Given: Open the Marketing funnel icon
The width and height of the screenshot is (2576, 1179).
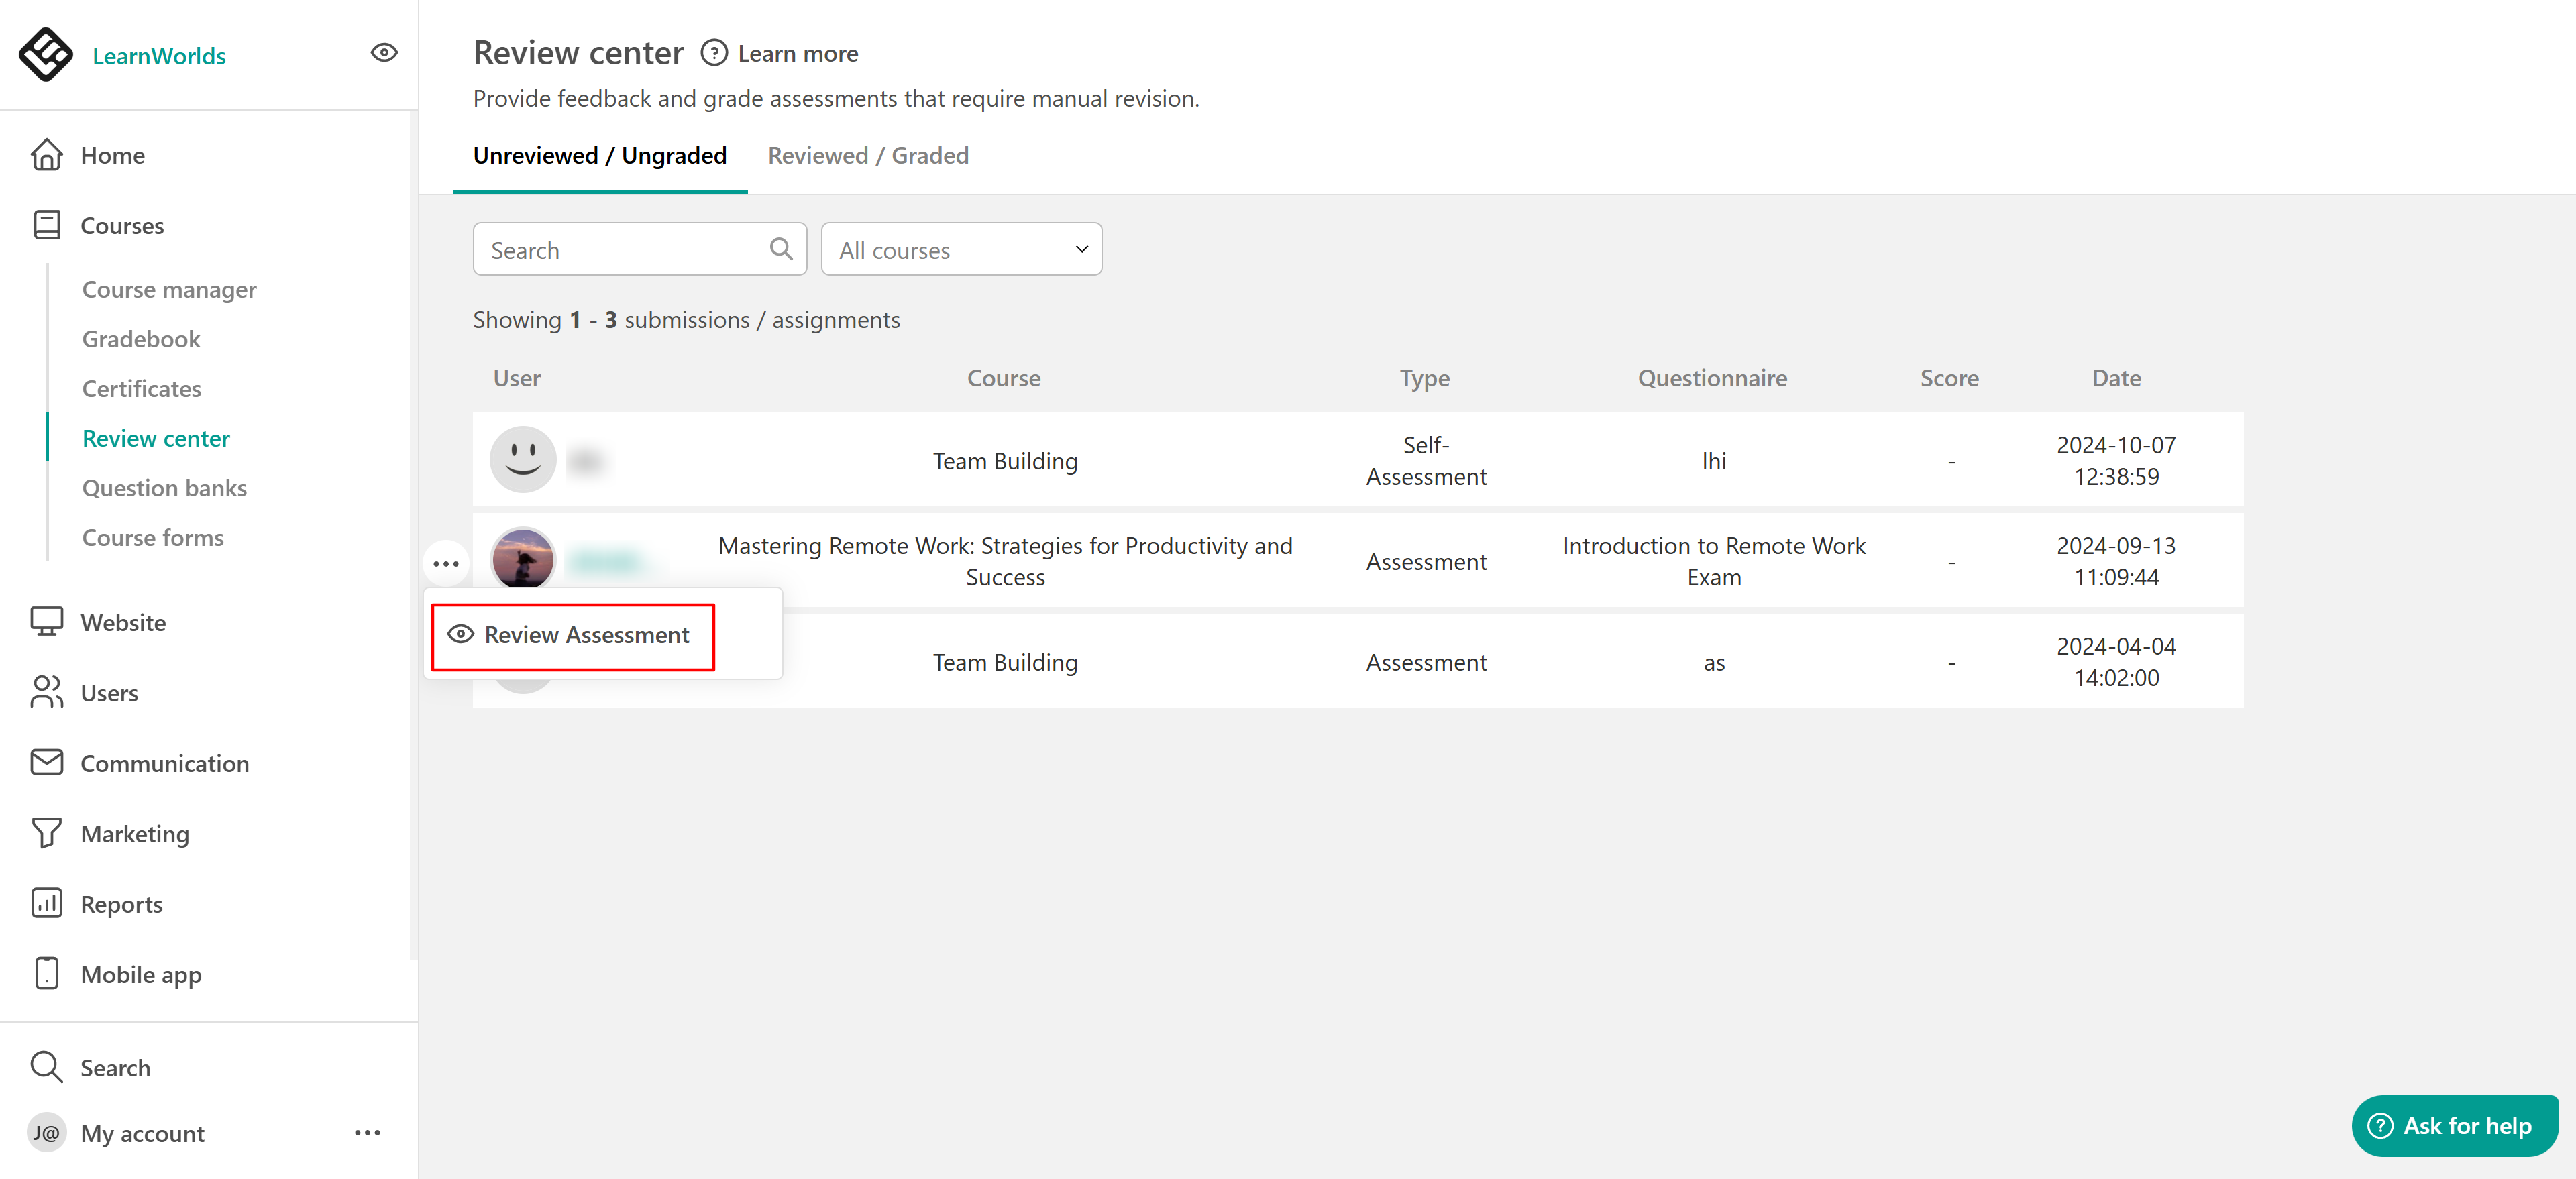Looking at the screenshot, I should pyautogui.click(x=46, y=833).
